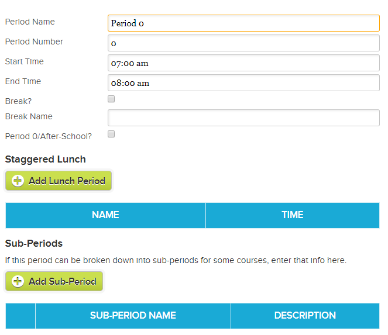Click the sub-periods instruction sentence
Screen dimensions: 388x335
(176, 260)
